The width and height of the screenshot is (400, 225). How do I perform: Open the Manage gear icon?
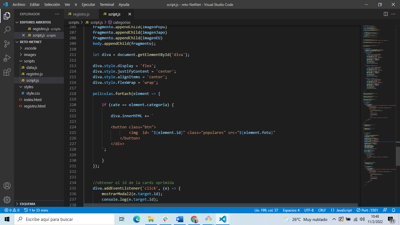7,200
